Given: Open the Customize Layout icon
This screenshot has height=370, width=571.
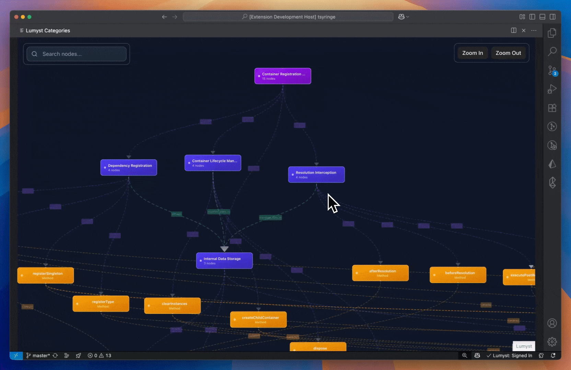Looking at the screenshot, I should click(522, 17).
